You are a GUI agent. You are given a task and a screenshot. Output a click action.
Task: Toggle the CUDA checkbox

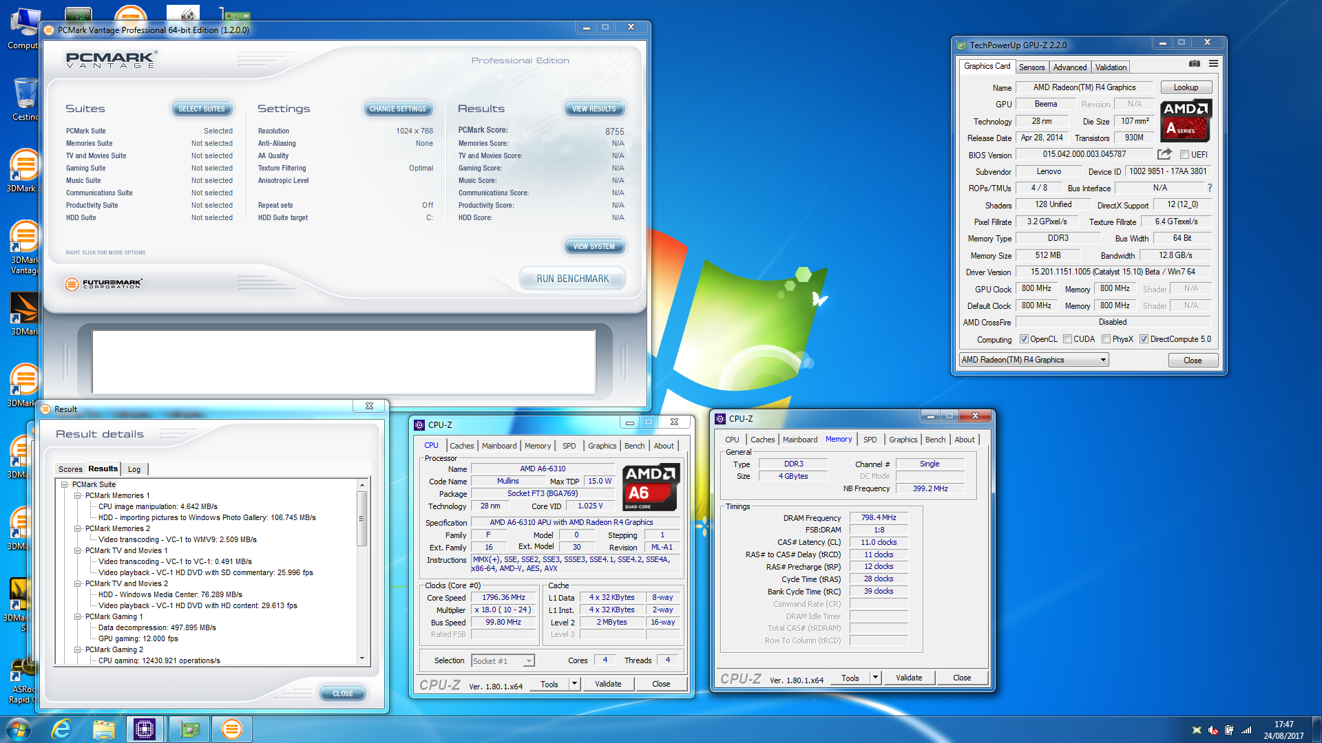coord(1067,339)
